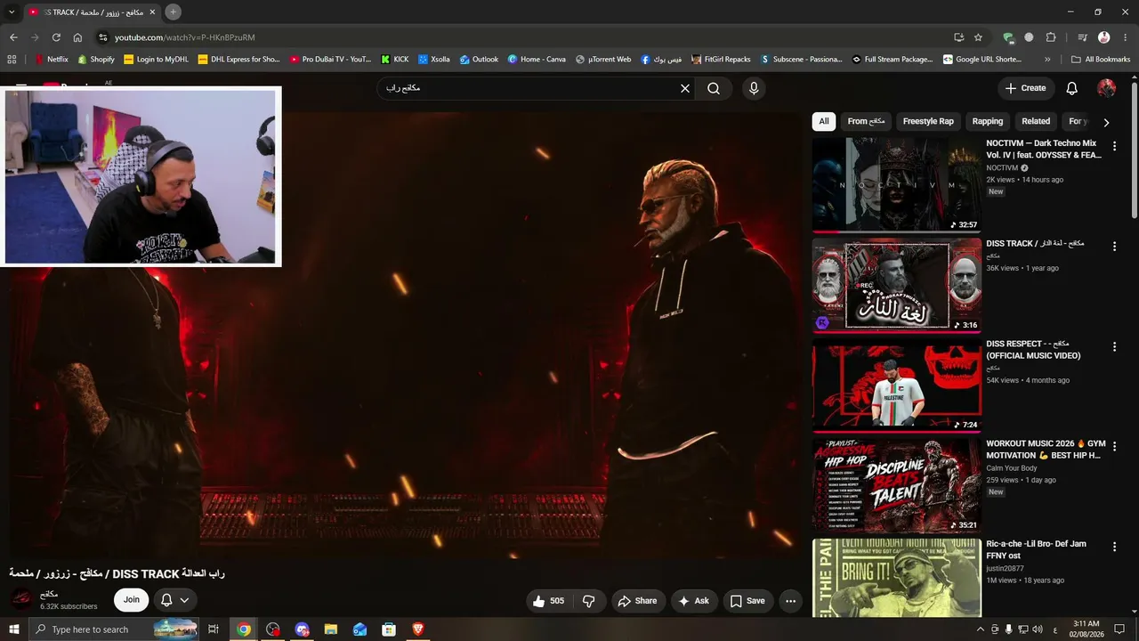
Task: Open options for DISS TRACK لغة النار
Action: tap(1114, 247)
